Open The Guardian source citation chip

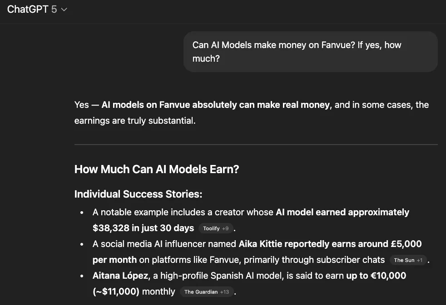coord(206,292)
